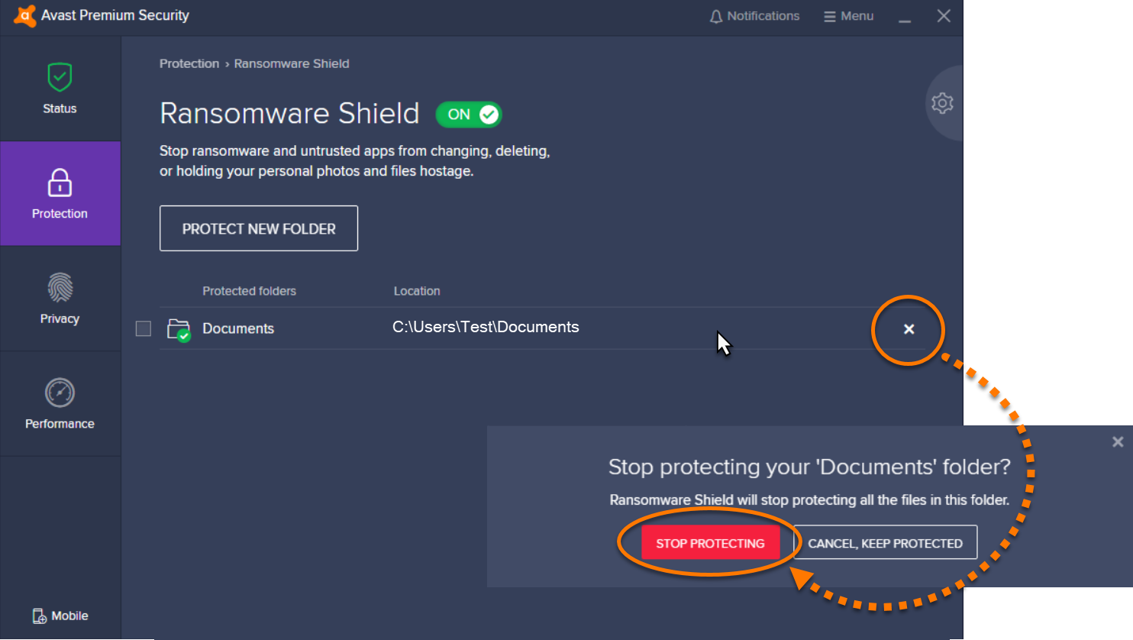Image resolution: width=1133 pixels, height=640 pixels.
Task: Close the Avast Premium Security window
Action: 944,16
